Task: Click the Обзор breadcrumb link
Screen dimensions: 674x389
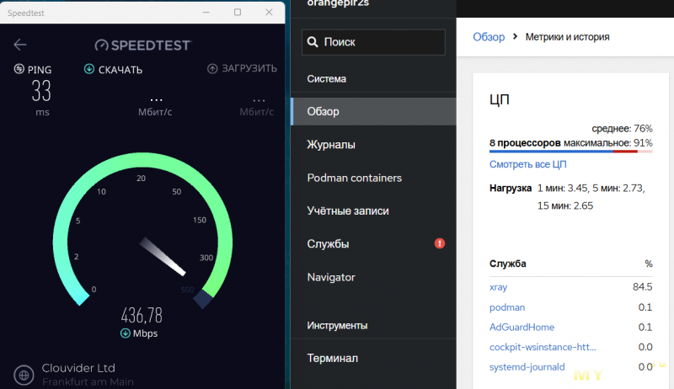Action: pyautogui.click(x=489, y=37)
